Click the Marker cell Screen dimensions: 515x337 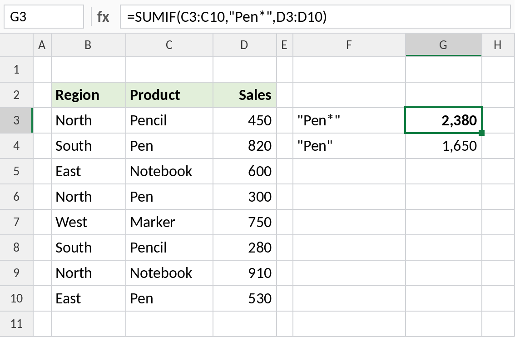(169, 222)
